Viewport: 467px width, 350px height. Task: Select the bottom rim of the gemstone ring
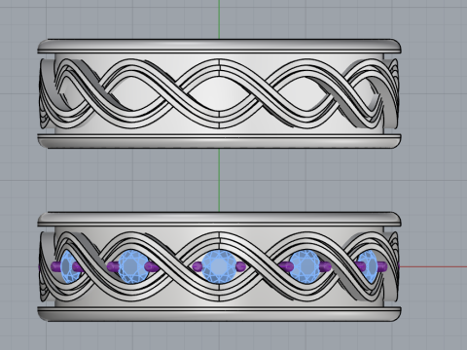point(219,314)
